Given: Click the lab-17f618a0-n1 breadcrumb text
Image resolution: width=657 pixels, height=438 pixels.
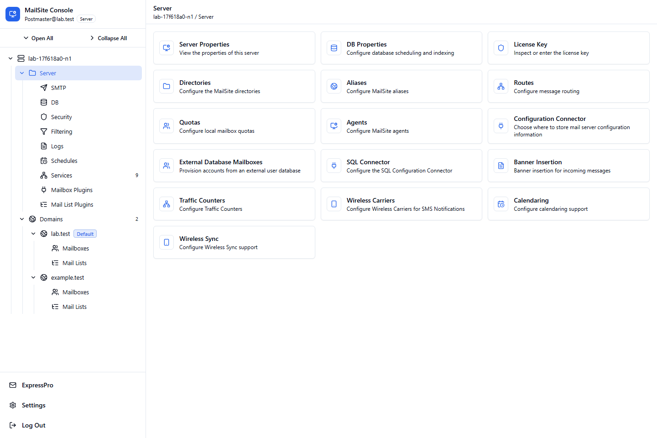Looking at the screenshot, I should [173, 17].
